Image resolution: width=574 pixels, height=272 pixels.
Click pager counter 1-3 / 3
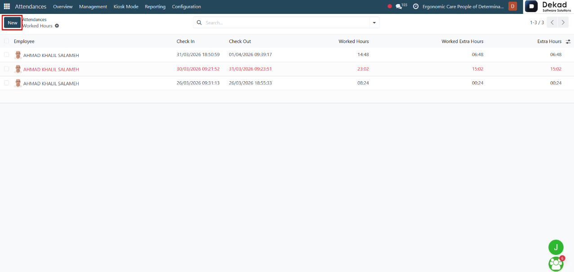pos(537,22)
